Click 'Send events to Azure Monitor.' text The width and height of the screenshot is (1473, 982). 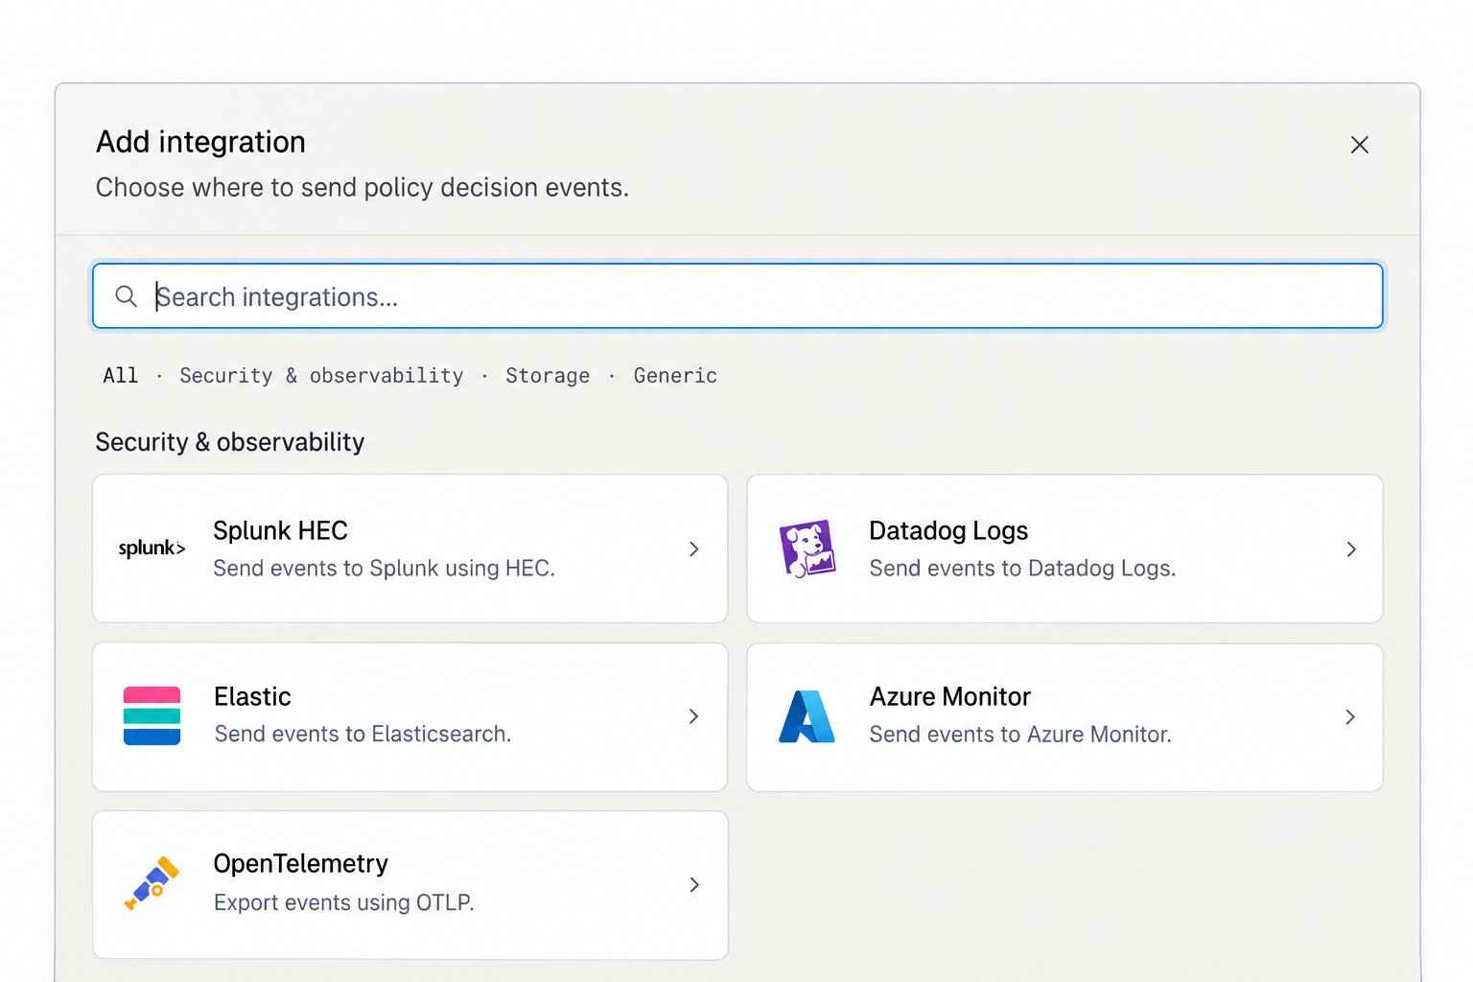[x=1020, y=735]
